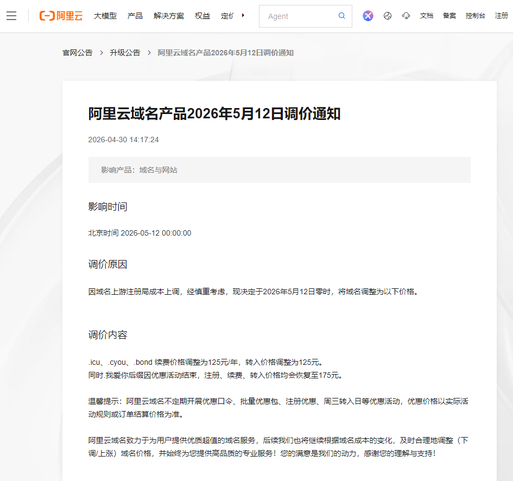Click the 调价原因 heading

click(107, 264)
